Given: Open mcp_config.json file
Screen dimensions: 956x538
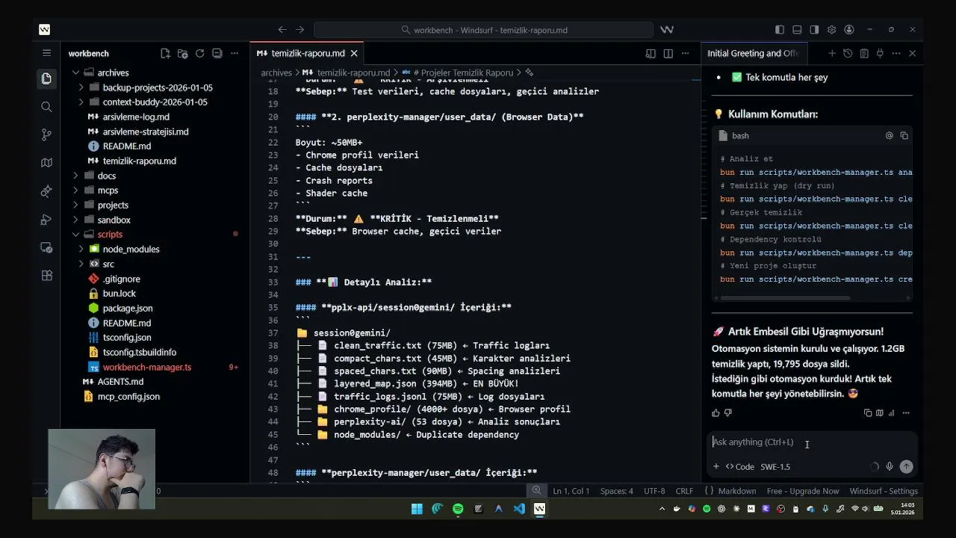Looking at the screenshot, I should click(x=128, y=397).
